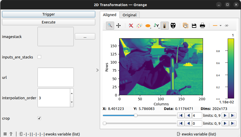The height and width of the screenshot is (137, 241).
Task: Open the hamburger menu at bottom left
Action: coord(5,134)
